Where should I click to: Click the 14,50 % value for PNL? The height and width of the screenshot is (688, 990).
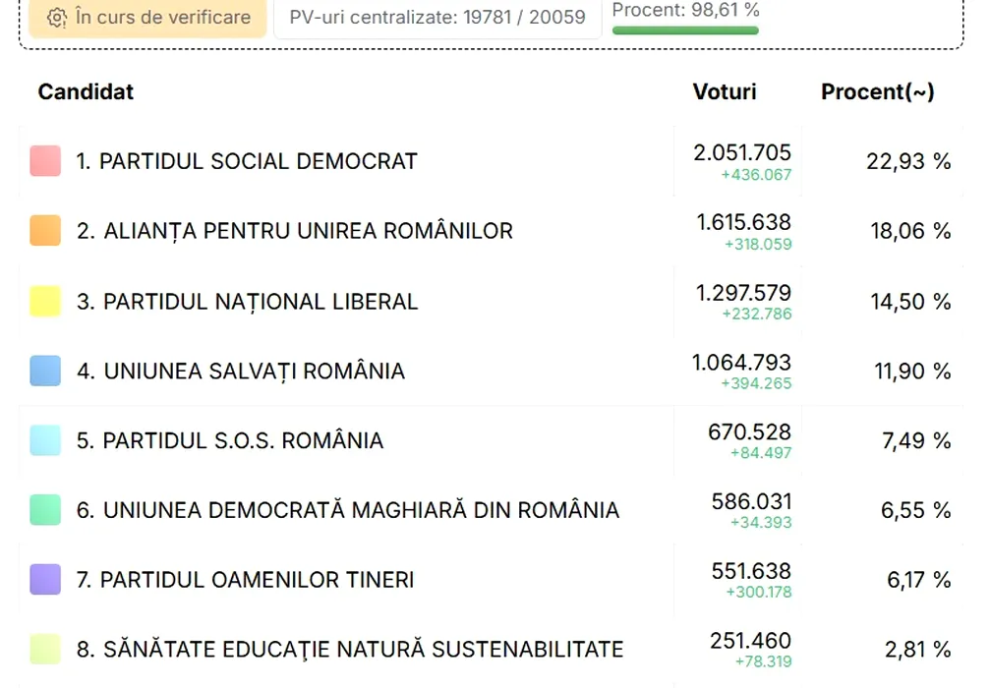[x=911, y=301]
